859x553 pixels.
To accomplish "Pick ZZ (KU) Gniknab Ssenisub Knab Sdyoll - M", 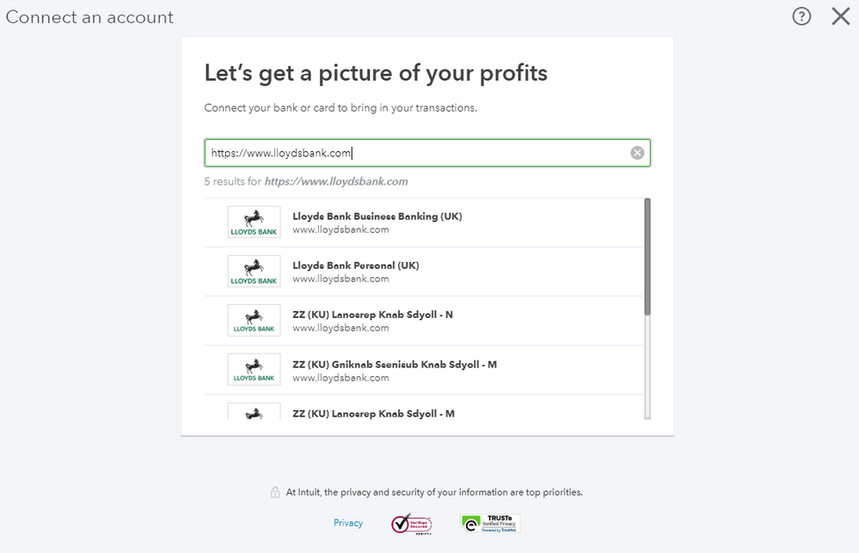I will tap(395, 364).
